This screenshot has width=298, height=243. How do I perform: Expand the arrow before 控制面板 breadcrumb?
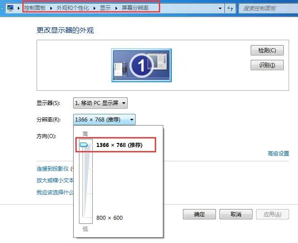click(x=19, y=8)
